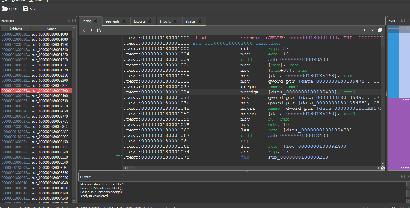Select function sub_0000000180001080
410x208 pixels.
coord(36,39)
